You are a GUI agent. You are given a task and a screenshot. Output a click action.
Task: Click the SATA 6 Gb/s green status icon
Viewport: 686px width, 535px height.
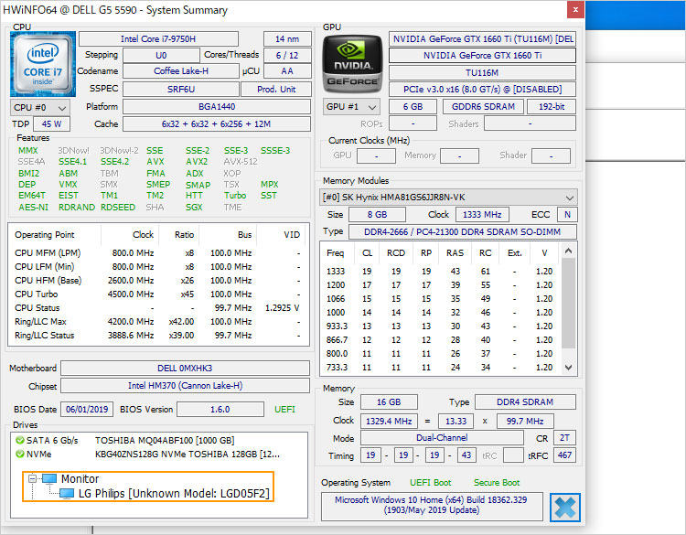[18, 440]
